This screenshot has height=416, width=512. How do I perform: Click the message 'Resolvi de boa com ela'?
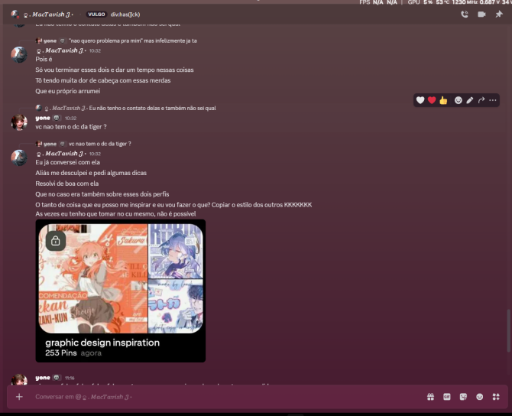coord(67,184)
